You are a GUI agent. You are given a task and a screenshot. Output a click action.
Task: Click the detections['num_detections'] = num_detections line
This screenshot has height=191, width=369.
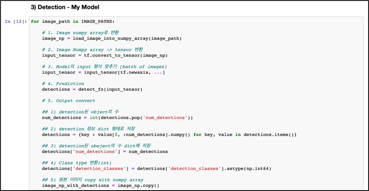point(105,152)
